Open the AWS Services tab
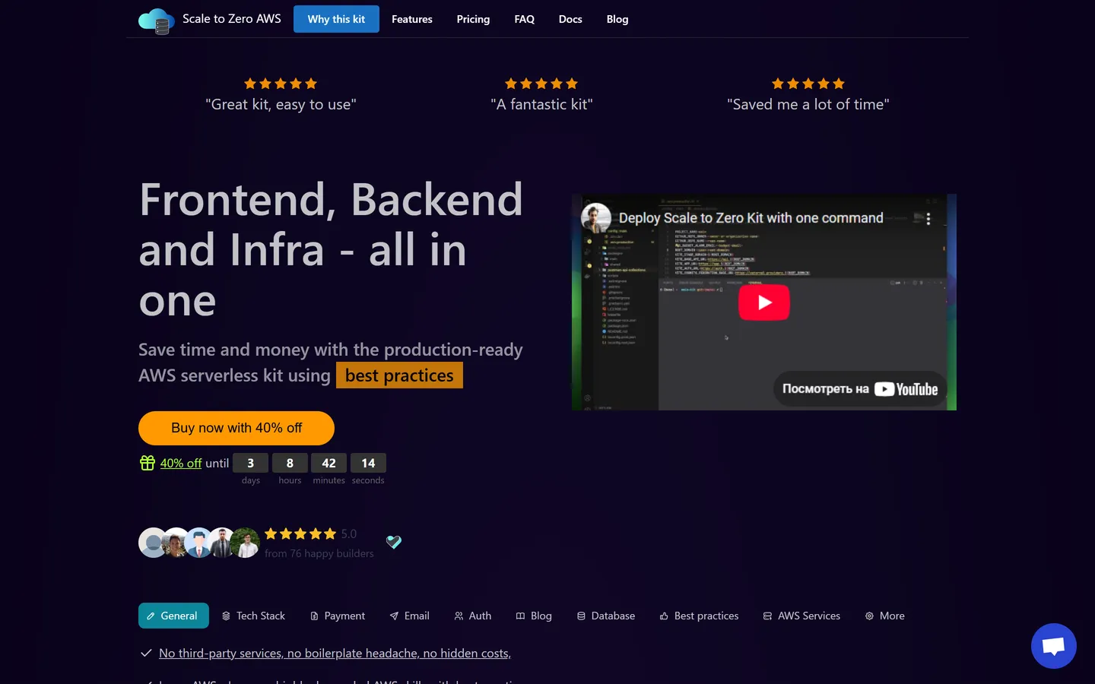This screenshot has height=684, width=1095. (x=801, y=616)
